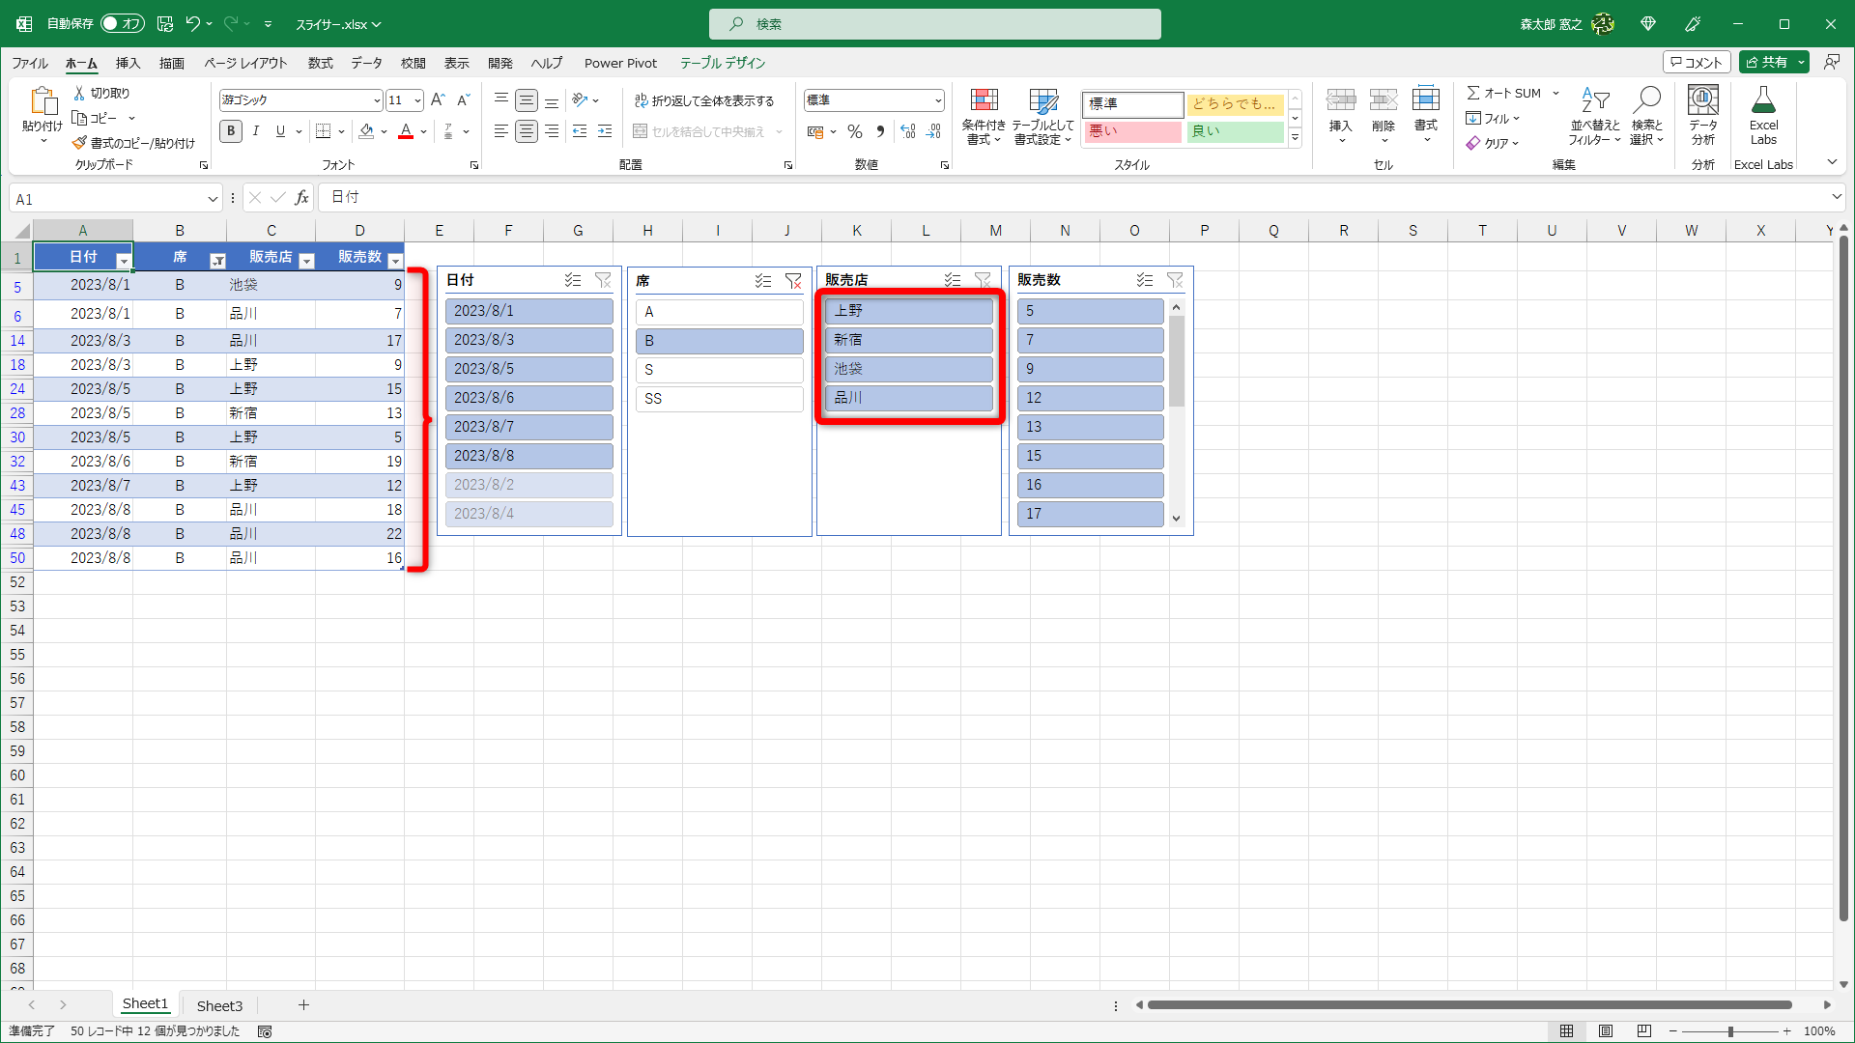Click the 共有 share button
1855x1043 pixels.
(1767, 62)
